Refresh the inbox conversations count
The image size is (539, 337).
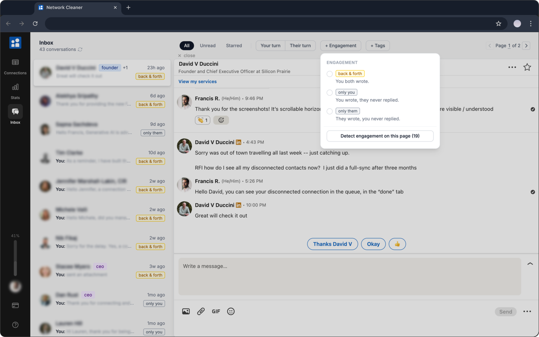click(x=80, y=49)
